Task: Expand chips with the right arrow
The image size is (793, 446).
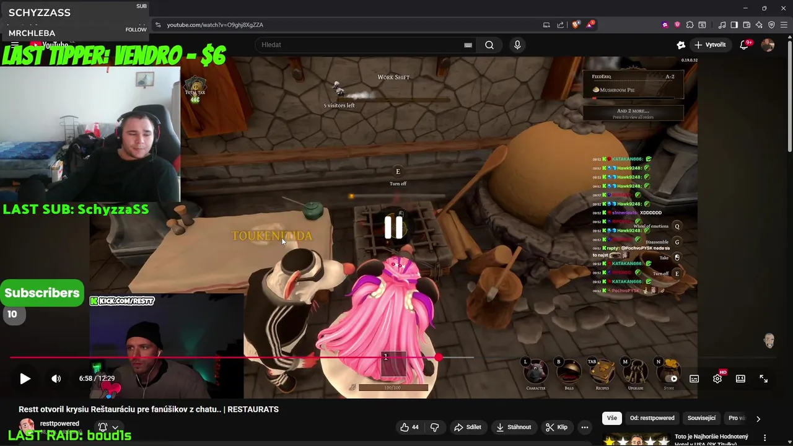Action: [x=758, y=419]
